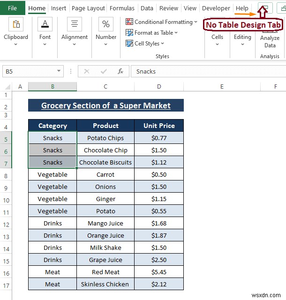Viewport: 286px width, 300px height.
Task: Click the Conditional Formatting icon
Action: (x=129, y=22)
